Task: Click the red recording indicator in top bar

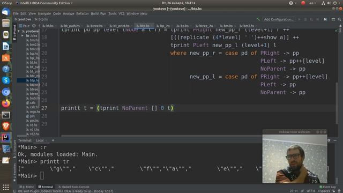Action: click(x=303, y=3)
